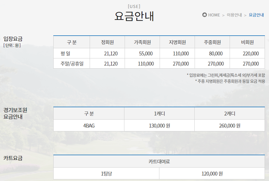Click the 260,000 원 caddie fee
269x181 pixels.
[x=230, y=126]
